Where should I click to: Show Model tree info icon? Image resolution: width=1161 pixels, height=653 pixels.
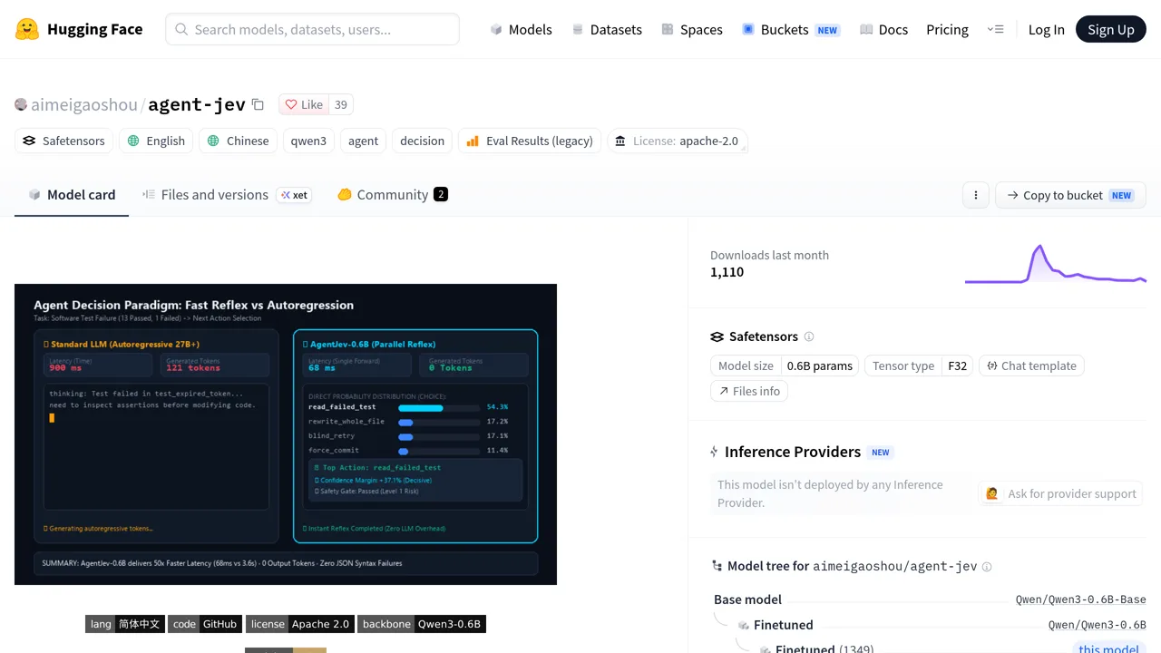[x=987, y=567]
